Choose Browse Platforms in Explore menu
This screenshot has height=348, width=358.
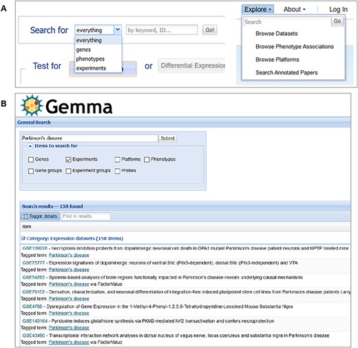pos(277,59)
